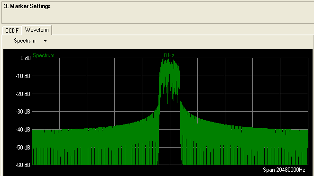
Task: Click the -40 dB axis label
Action: click(23, 130)
